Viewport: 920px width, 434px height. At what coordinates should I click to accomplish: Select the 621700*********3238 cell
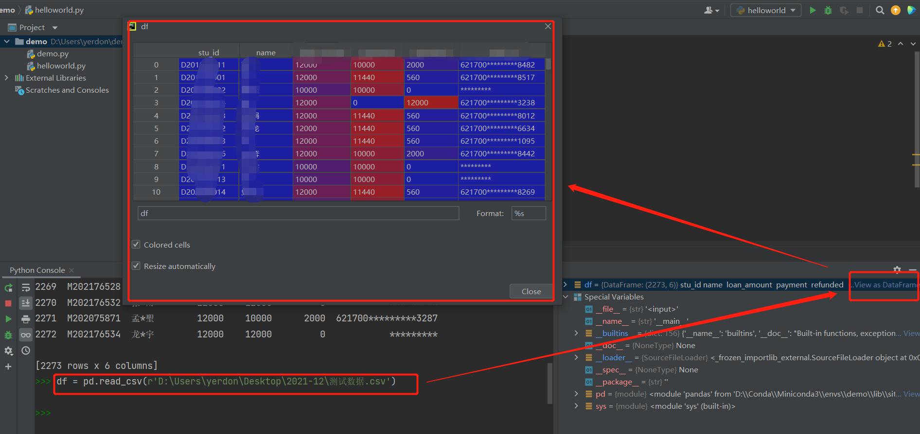(501, 103)
